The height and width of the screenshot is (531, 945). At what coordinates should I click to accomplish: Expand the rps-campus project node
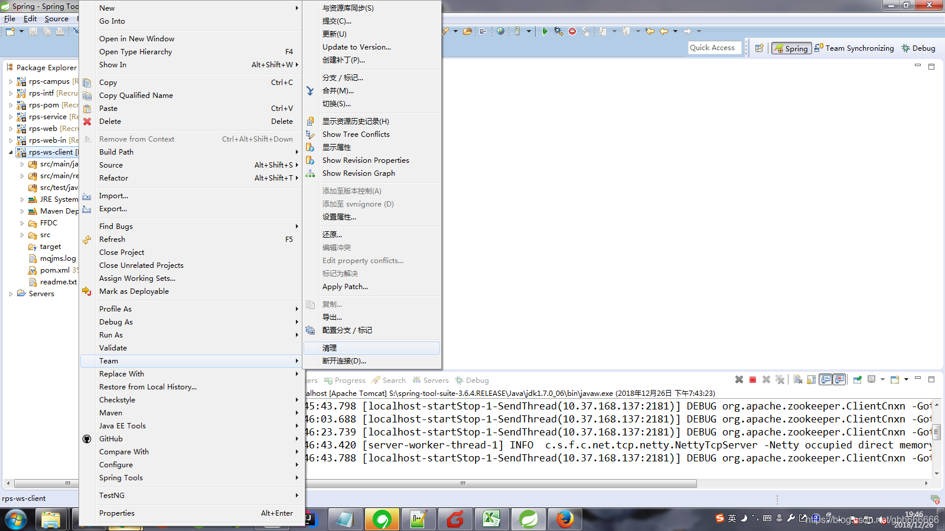click(x=11, y=81)
